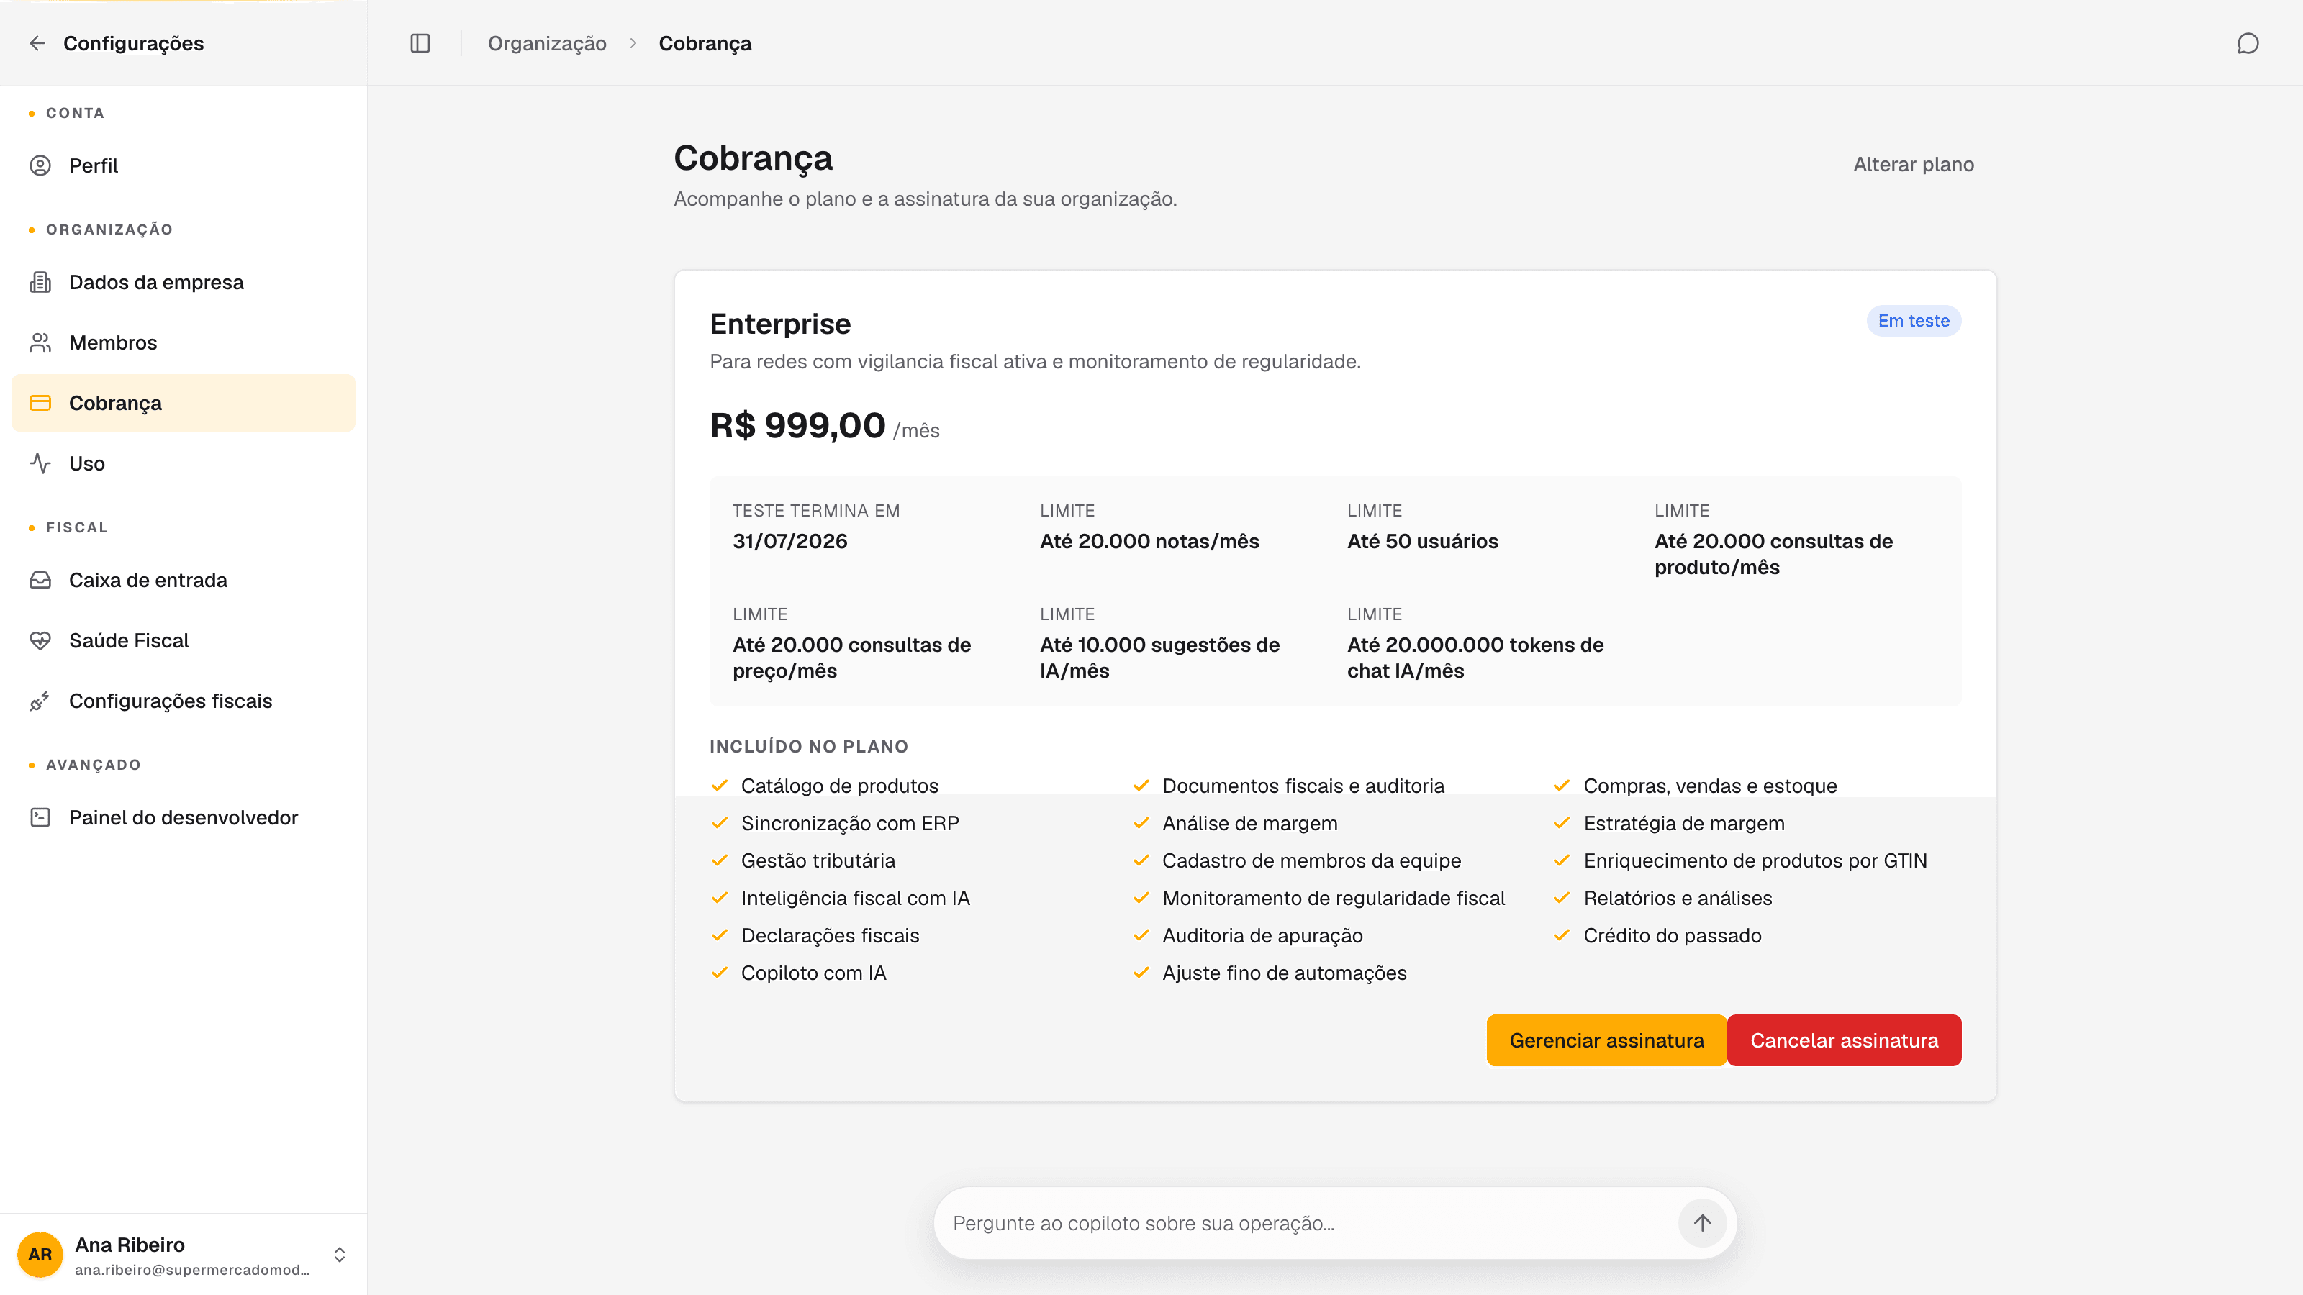The width and height of the screenshot is (2303, 1295).
Task: Select Cobrança in the sidebar
Action: (x=184, y=403)
